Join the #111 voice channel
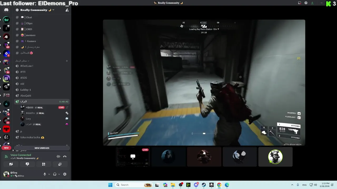The width and height of the screenshot is (337, 189). 42,72
